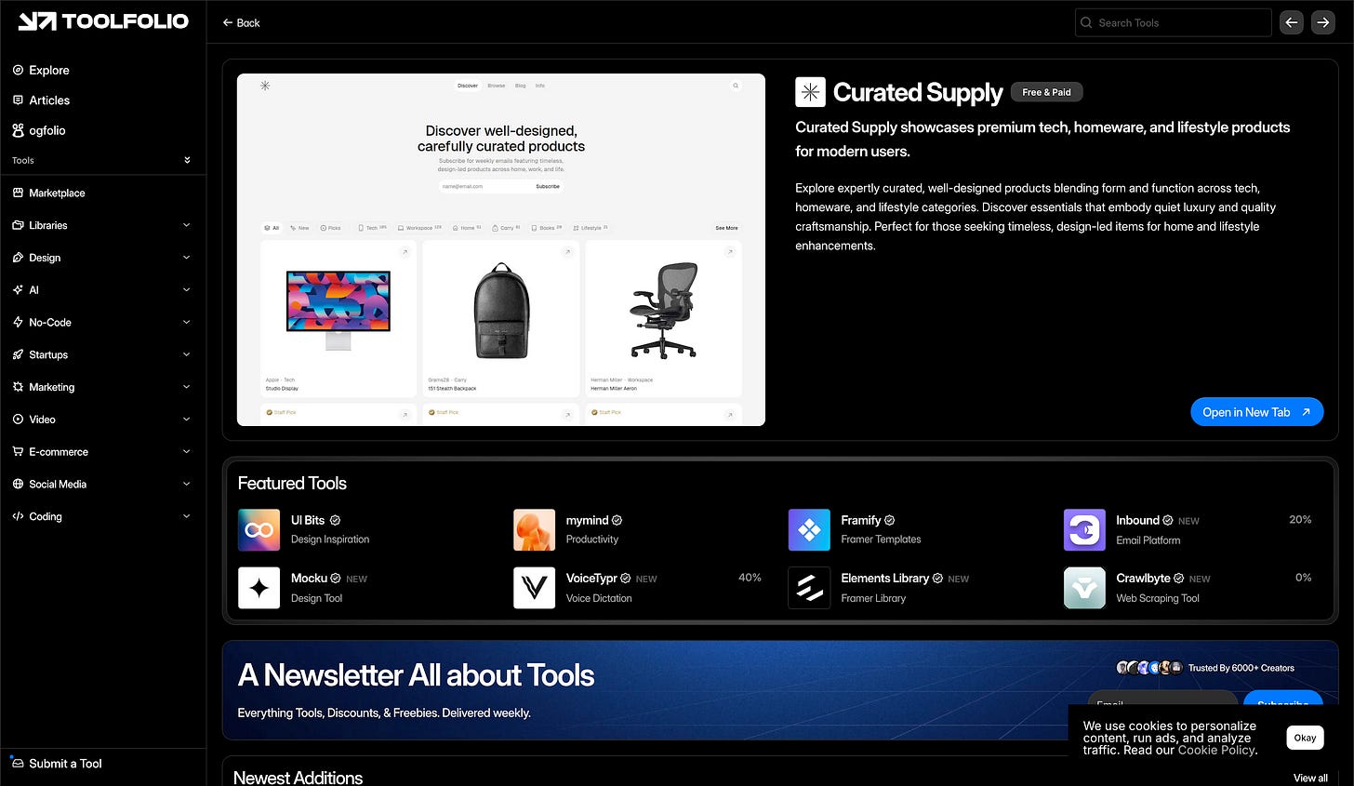Click the mymind tool name

pos(587,520)
